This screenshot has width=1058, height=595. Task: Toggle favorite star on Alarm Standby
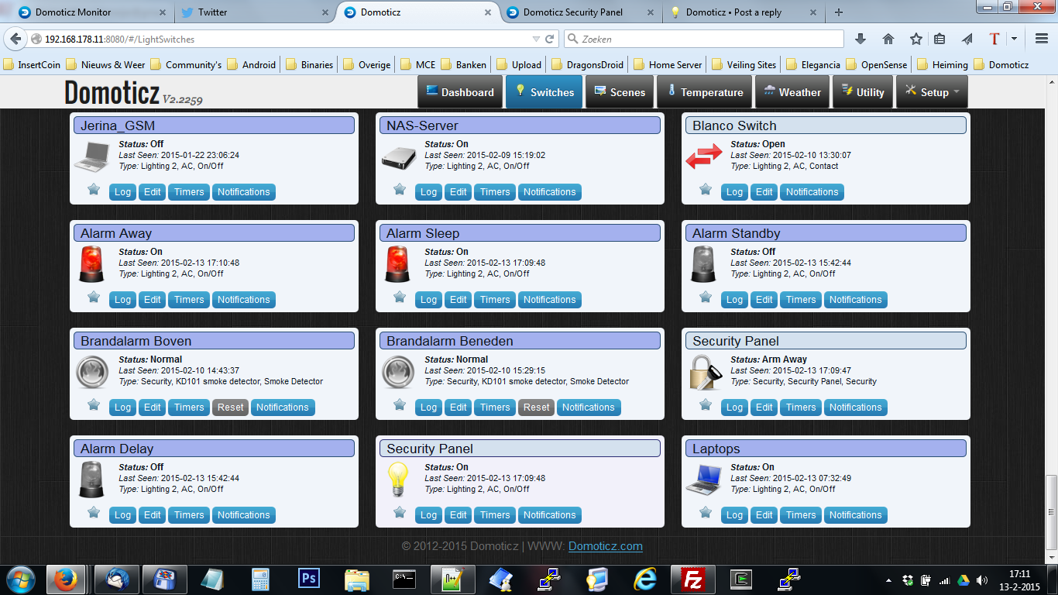[706, 297]
